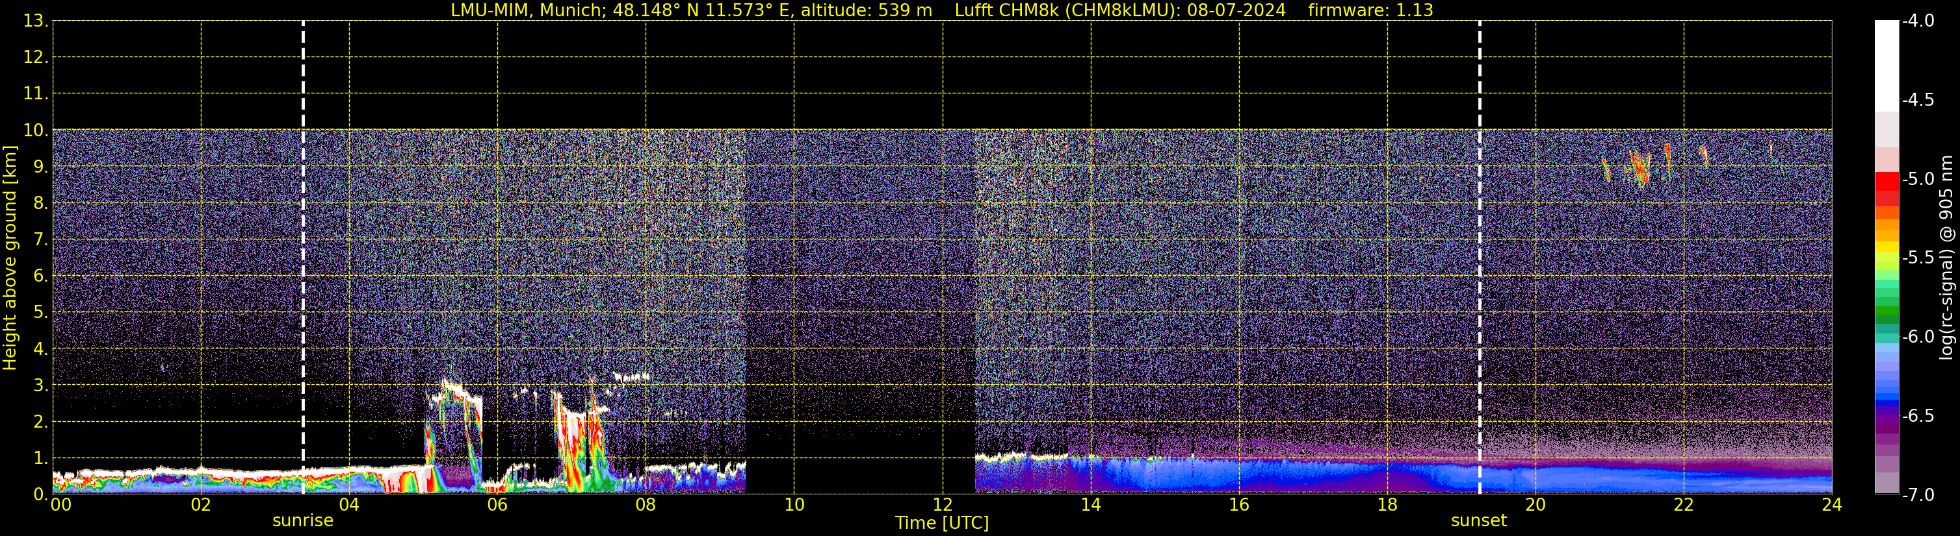The height and width of the screenshot is (536, 1960).
Task: Click the white dashed sunrise marker line
Action: click(303, 258)
